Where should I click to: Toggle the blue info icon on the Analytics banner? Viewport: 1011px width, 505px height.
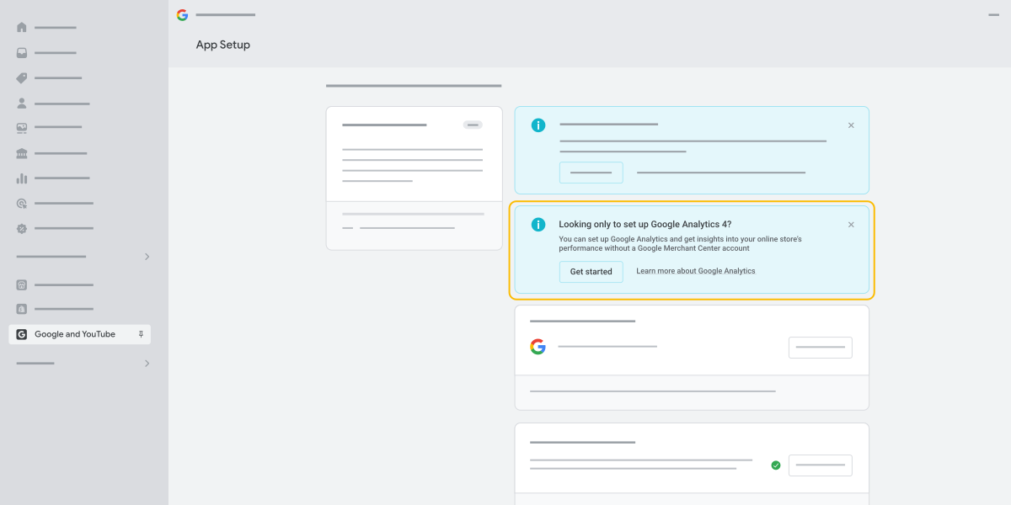[538, 224]
